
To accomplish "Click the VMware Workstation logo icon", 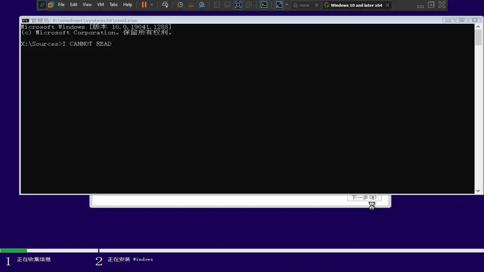I will tap(51, 5).
